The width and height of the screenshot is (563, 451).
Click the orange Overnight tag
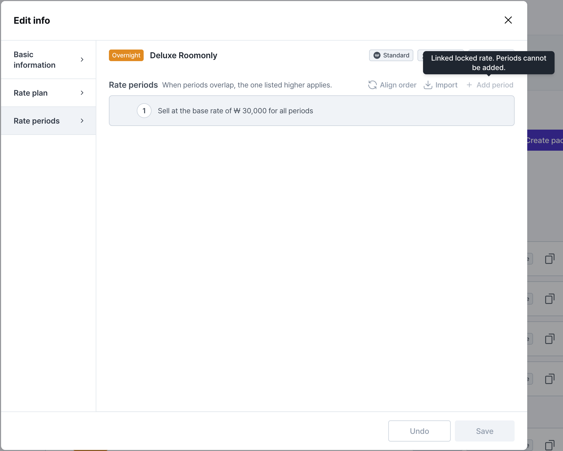(126, 55)
